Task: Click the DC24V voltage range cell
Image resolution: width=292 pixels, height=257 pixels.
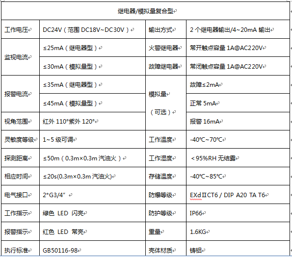Action: [92, 29]
